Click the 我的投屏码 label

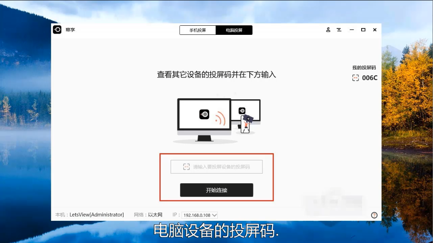pyautogui.click(x=364, y=68)
